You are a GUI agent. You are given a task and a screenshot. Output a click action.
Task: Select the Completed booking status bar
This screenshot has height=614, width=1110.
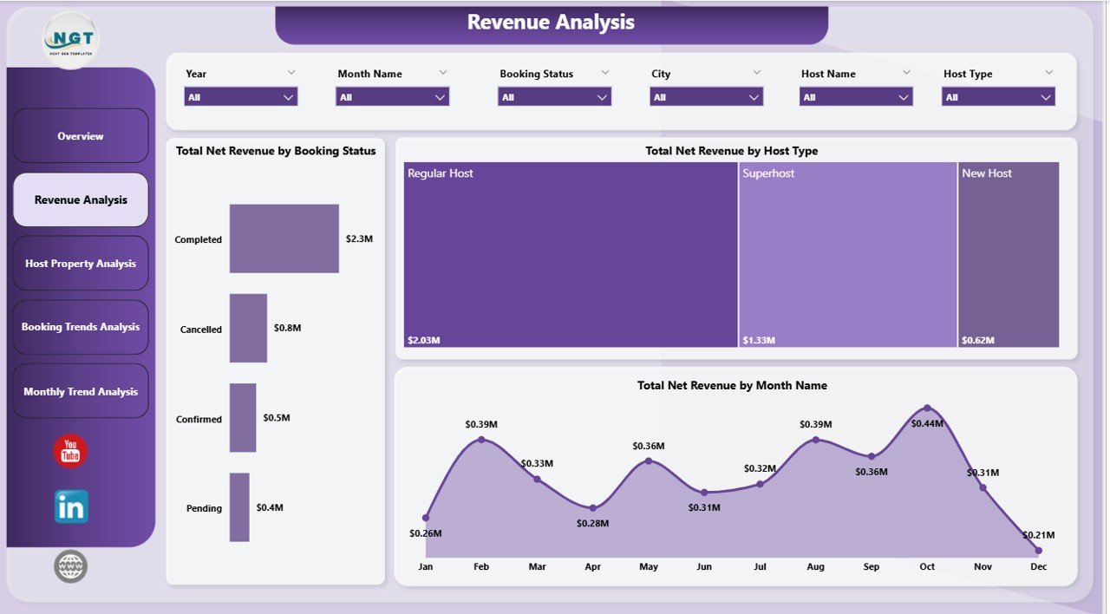[284, 238]
